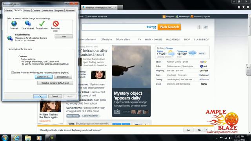This screenshot has height=141, width=251.
Task: Switch to the General tab
Action: pyautogui.click(x=9, y=11)
